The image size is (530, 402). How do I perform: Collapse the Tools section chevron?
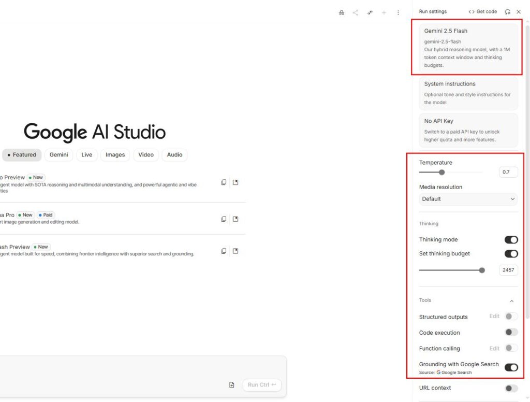511,301
